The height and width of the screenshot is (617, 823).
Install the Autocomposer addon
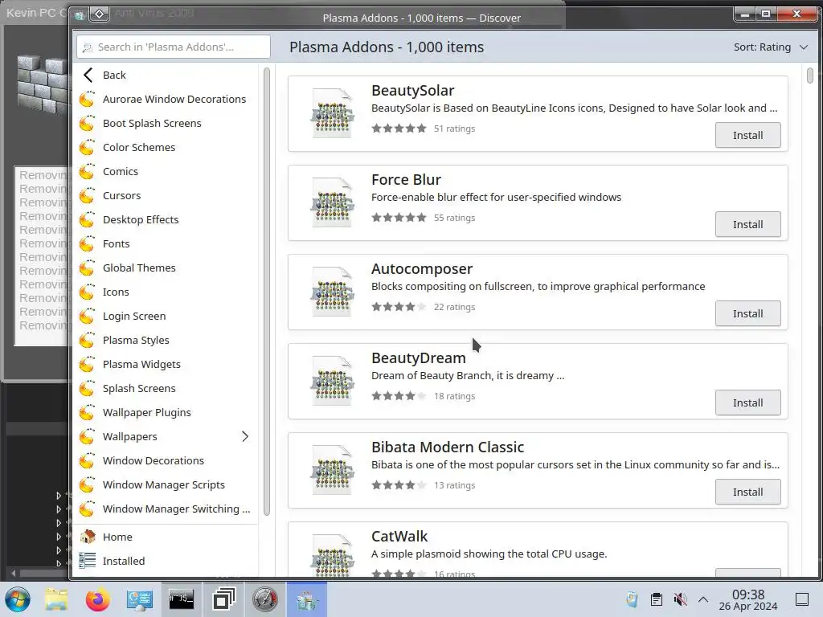click(747, 314)
